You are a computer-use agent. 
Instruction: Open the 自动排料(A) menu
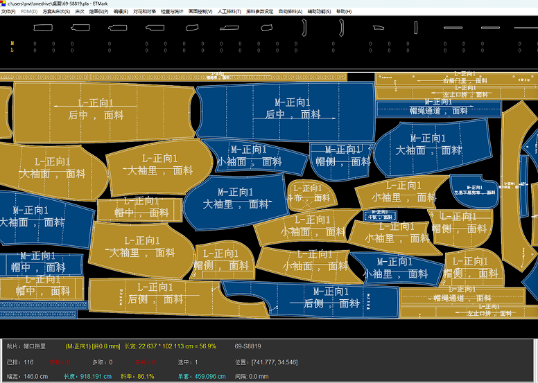coord(290,12)
